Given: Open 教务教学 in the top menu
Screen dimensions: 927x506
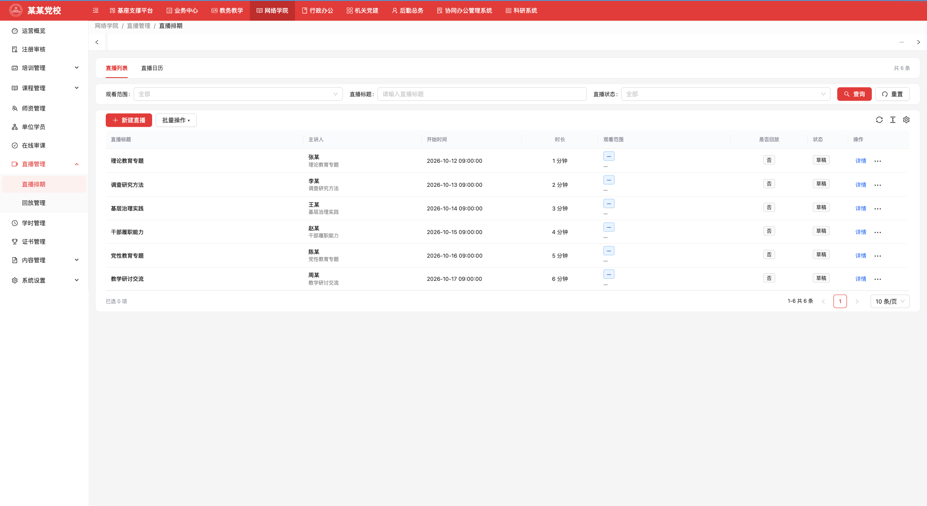Looking at the screenshot, I should [227, 11].
